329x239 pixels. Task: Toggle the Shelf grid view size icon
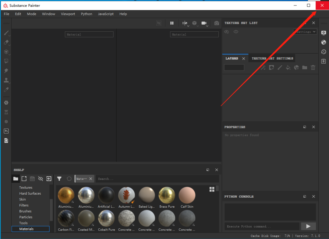(x=212, y=189)
